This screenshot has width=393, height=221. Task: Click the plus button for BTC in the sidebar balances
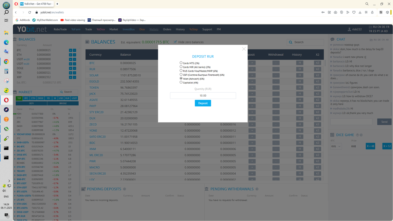click(x=70, y=50)
